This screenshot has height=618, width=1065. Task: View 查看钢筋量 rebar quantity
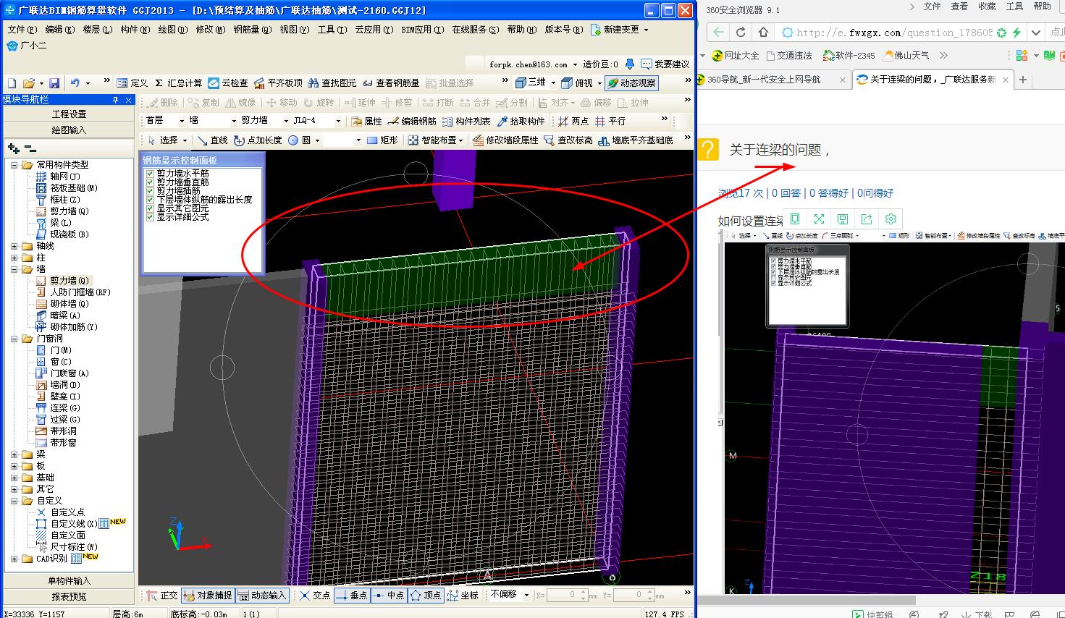pyautogui.click(x=391, y=83)
